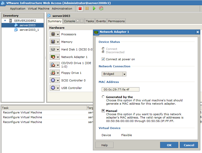
Task: Choose Generated by the host option
Action: coord(103,97)
